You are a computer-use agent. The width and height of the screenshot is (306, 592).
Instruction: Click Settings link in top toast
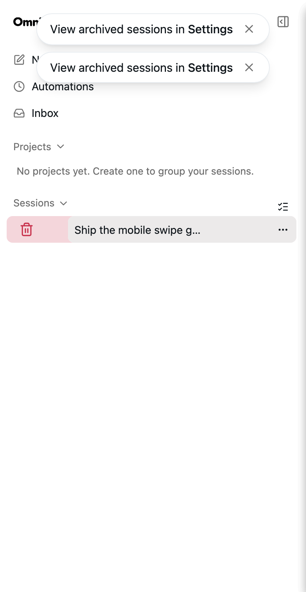[210, 29]
